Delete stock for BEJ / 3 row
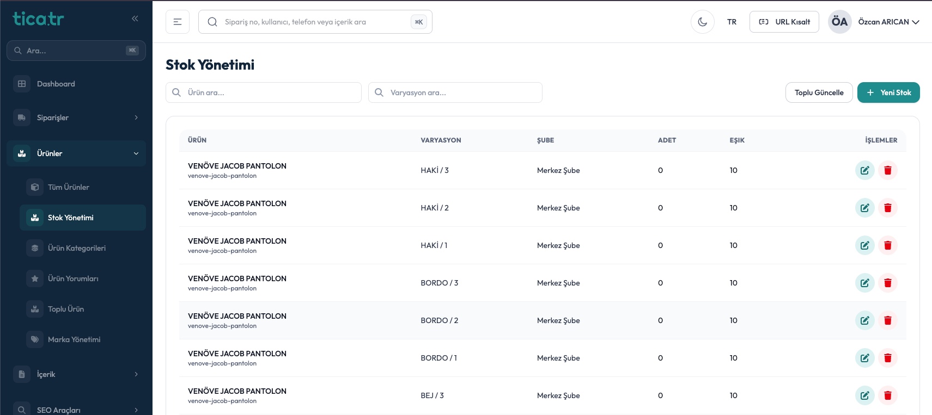 (887, 395)
